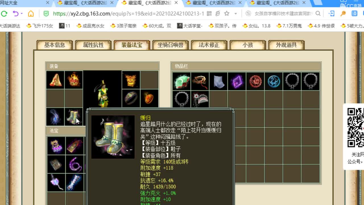Focus the xy2.cbg.163.com address bar
The height and width of the screenshot is (205, 364).
click(x=128, y=14)
